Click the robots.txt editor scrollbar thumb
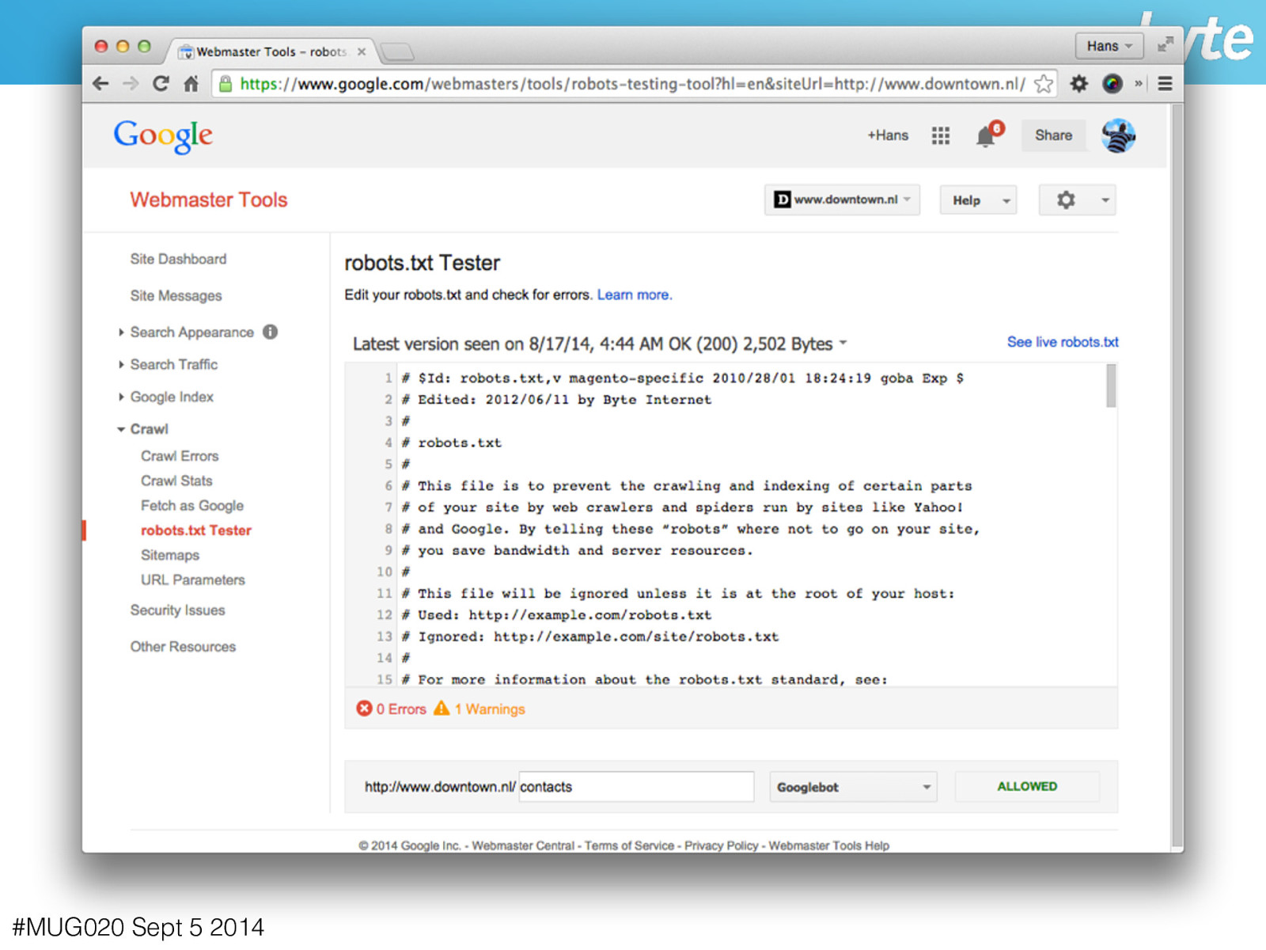Screen dimensions: 1266x950 1111,386
